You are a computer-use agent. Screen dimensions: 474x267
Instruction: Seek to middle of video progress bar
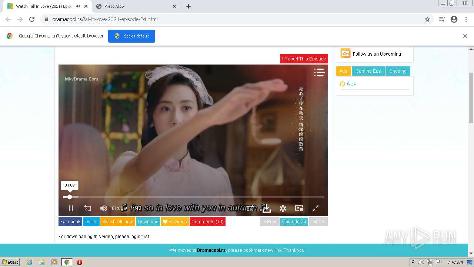[193, 197]
